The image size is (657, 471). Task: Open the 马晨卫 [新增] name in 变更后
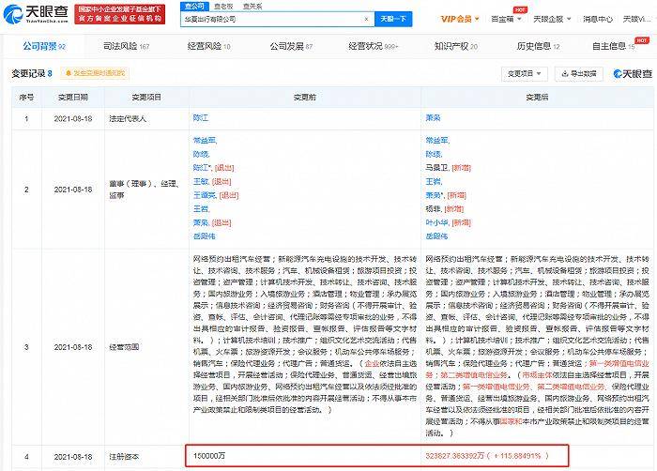coord(448,168)
